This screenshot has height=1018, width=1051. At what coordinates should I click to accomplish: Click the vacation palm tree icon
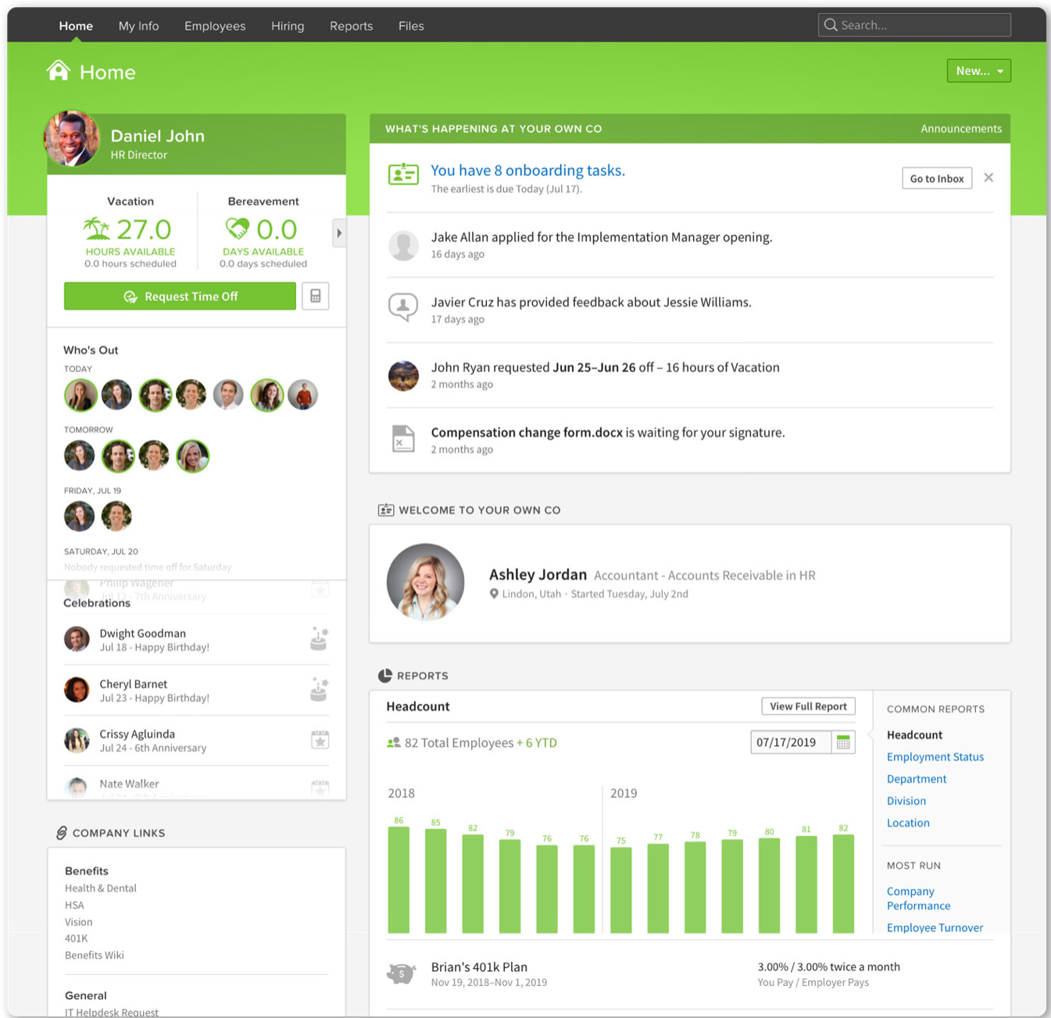click(x=98, y=229)
